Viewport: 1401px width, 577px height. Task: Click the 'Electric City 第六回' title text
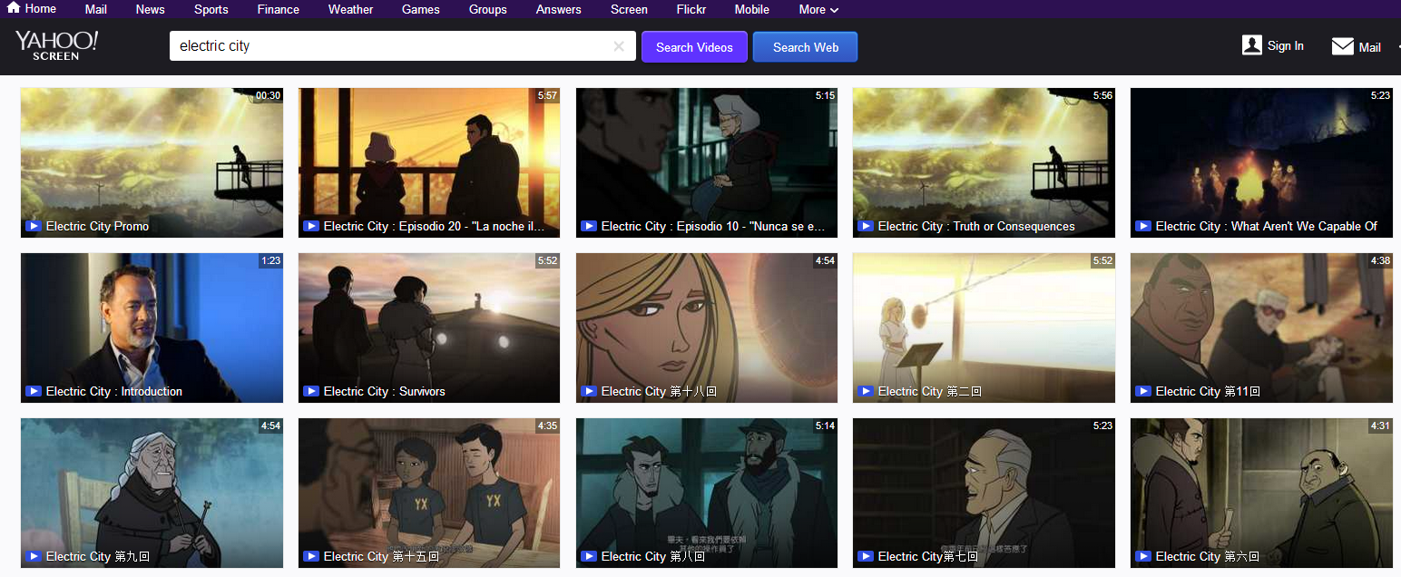1208,556
